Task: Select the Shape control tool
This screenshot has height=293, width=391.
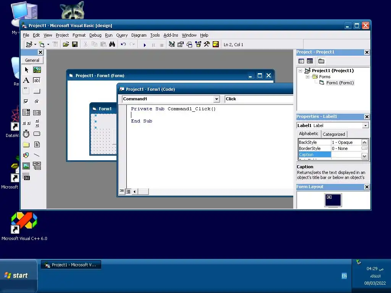Action: 26,155
